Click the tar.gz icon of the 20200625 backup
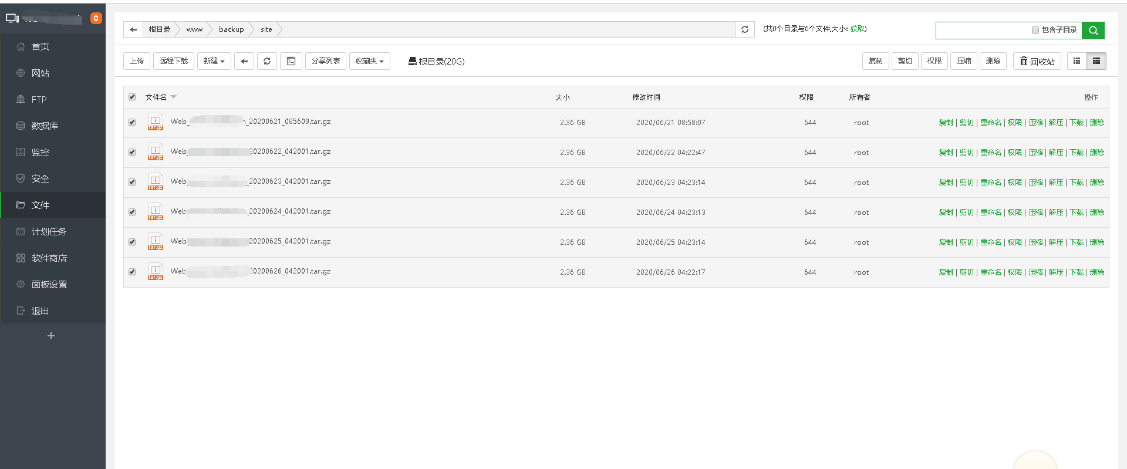The width and height of the screenshot is (1127, 469). tap(156, 242)
